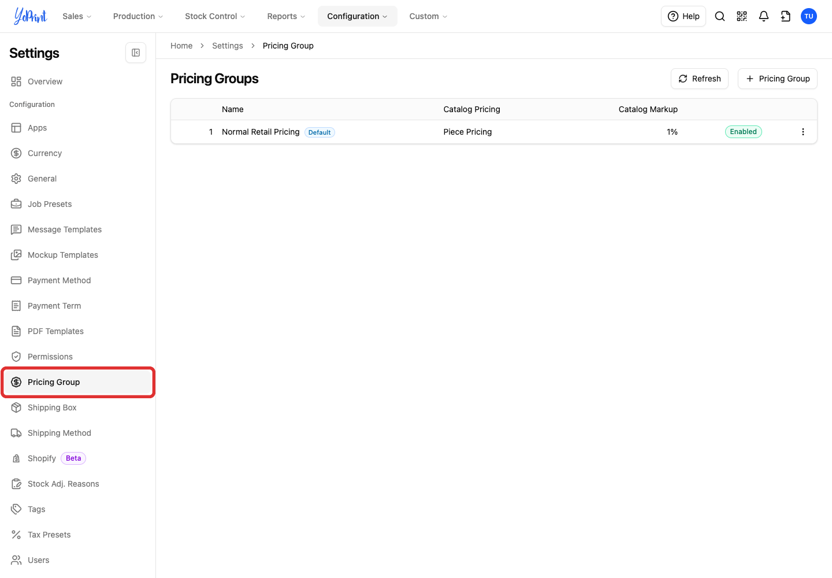Open Payment Term settings
Screen dimensions: 832x578
77,306
